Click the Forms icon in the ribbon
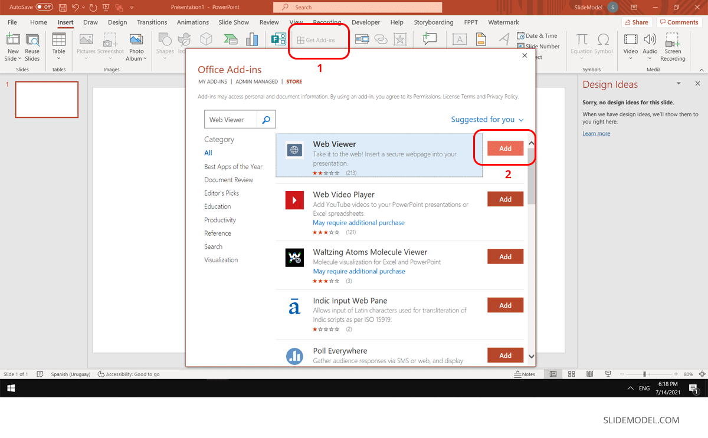The image size is (708, 438). tap(278, 39)
